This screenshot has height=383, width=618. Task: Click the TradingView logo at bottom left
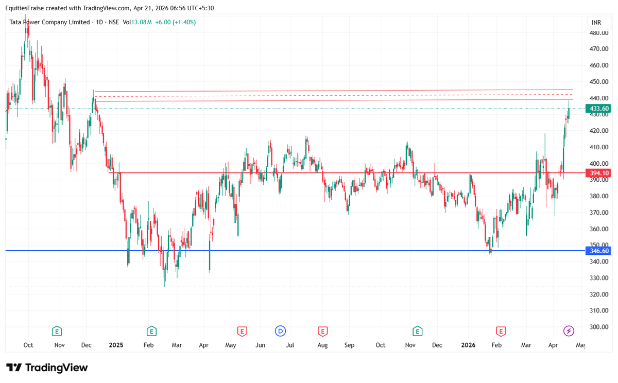(x=46, y=368)
